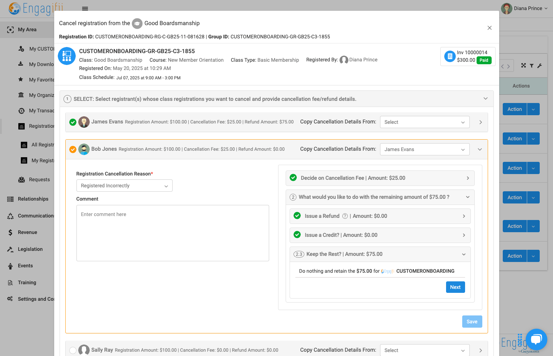Toggle James Evans registrant checkbox

(x=73, y=122)
